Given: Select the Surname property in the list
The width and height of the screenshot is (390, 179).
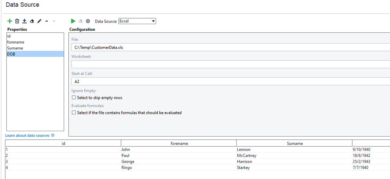Looking at the screenshot, I should coord(15,48).
